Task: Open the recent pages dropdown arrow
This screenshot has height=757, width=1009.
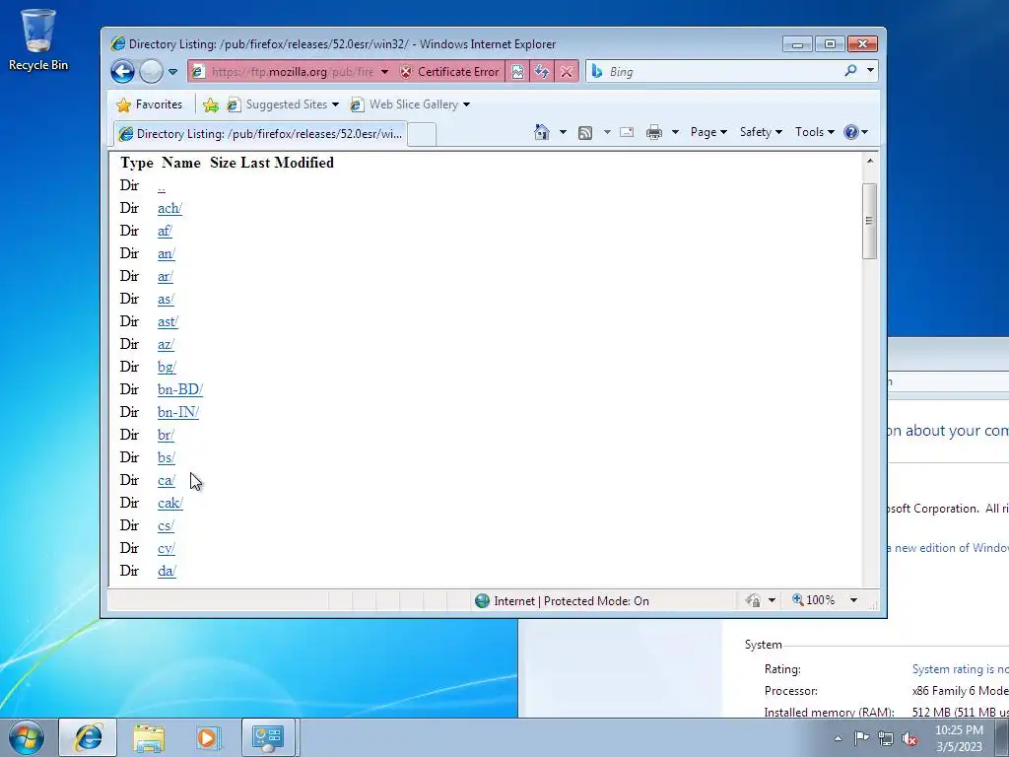Action: (172, 71)
